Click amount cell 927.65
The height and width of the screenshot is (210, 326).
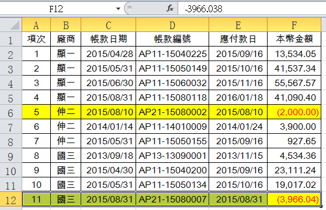pos(294,141)
